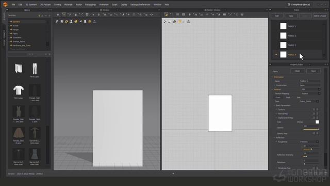Viewport: 330px width, 186px height.
Task: Open EveryWear (Beta) from title bar
Action: tap(299, 5)
